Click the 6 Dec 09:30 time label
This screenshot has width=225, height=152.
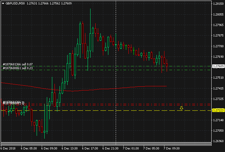point(49,148)
